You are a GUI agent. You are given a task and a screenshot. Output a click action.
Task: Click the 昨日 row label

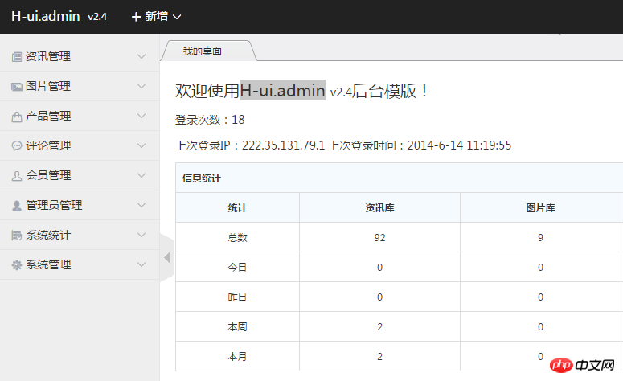point(238,297)
